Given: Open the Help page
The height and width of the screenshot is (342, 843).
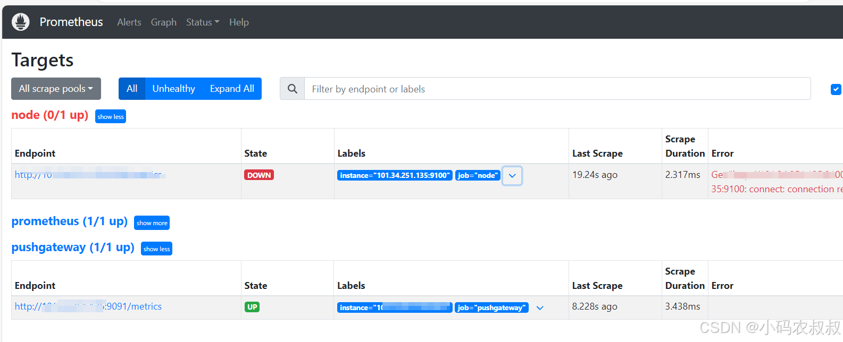Looking at the screenshot, I should [x=239, y=22].
